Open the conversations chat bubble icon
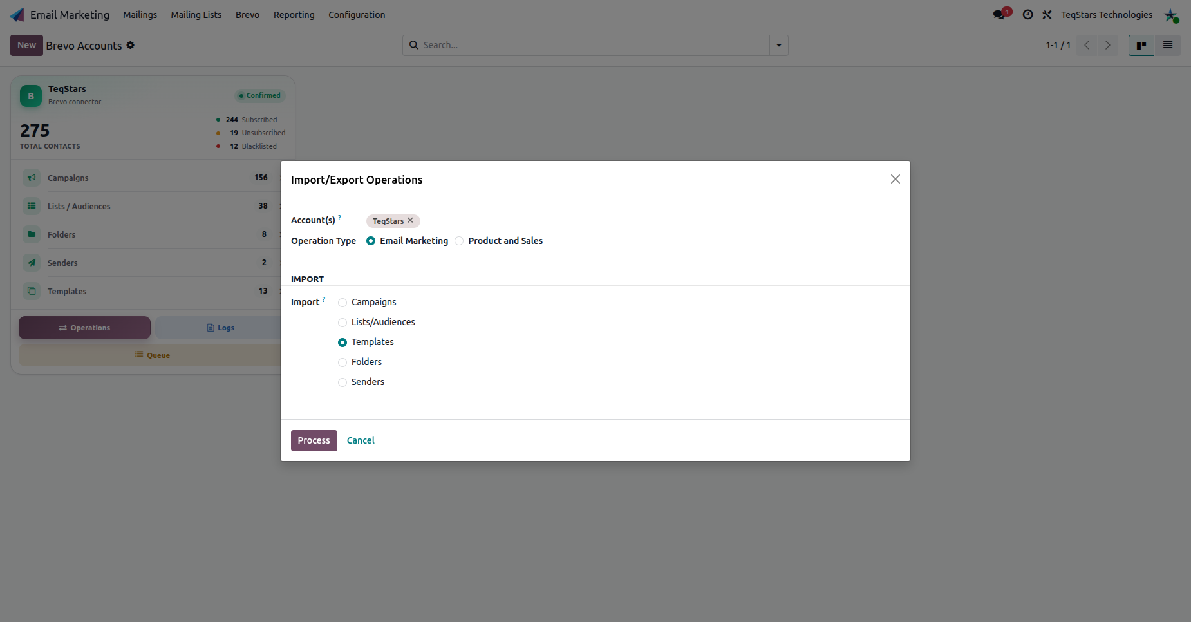The width and height of the screenshot is (1191, 622). (999, 15)
